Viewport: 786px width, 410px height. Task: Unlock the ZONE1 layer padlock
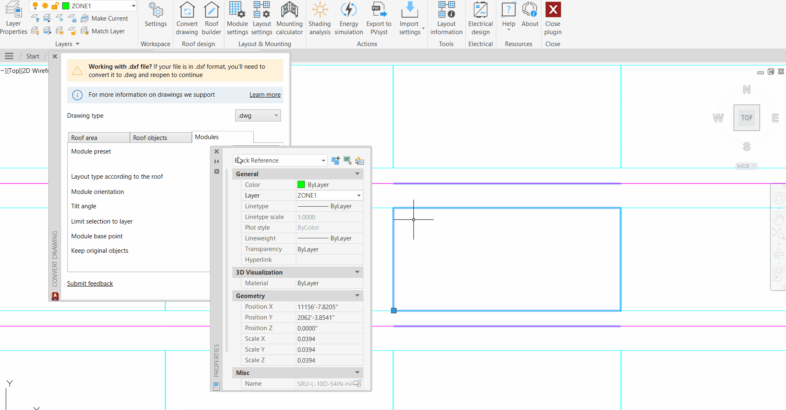point(55,5)
